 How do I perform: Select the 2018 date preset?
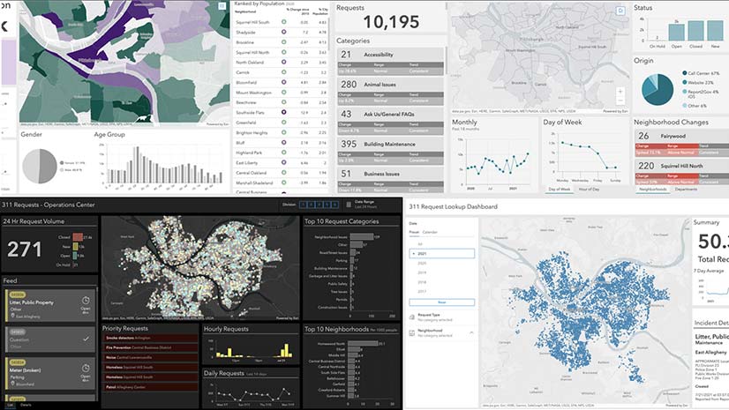click(x=441, y=282)
